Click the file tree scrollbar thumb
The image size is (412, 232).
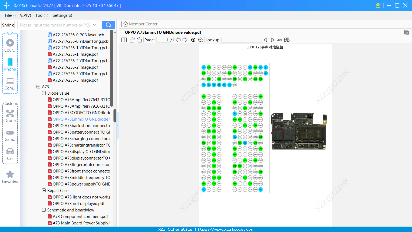click(114, 115)
